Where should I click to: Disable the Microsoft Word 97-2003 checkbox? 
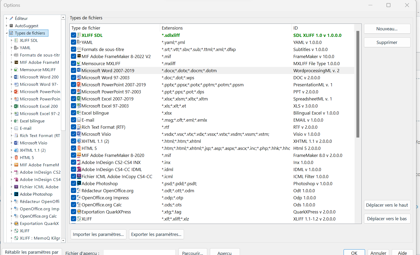click(x=74, y=78)
